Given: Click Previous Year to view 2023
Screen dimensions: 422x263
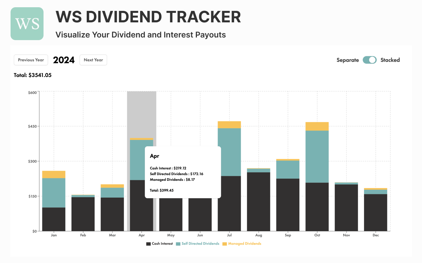Looking at the screenshot, I should pos(31,60).
